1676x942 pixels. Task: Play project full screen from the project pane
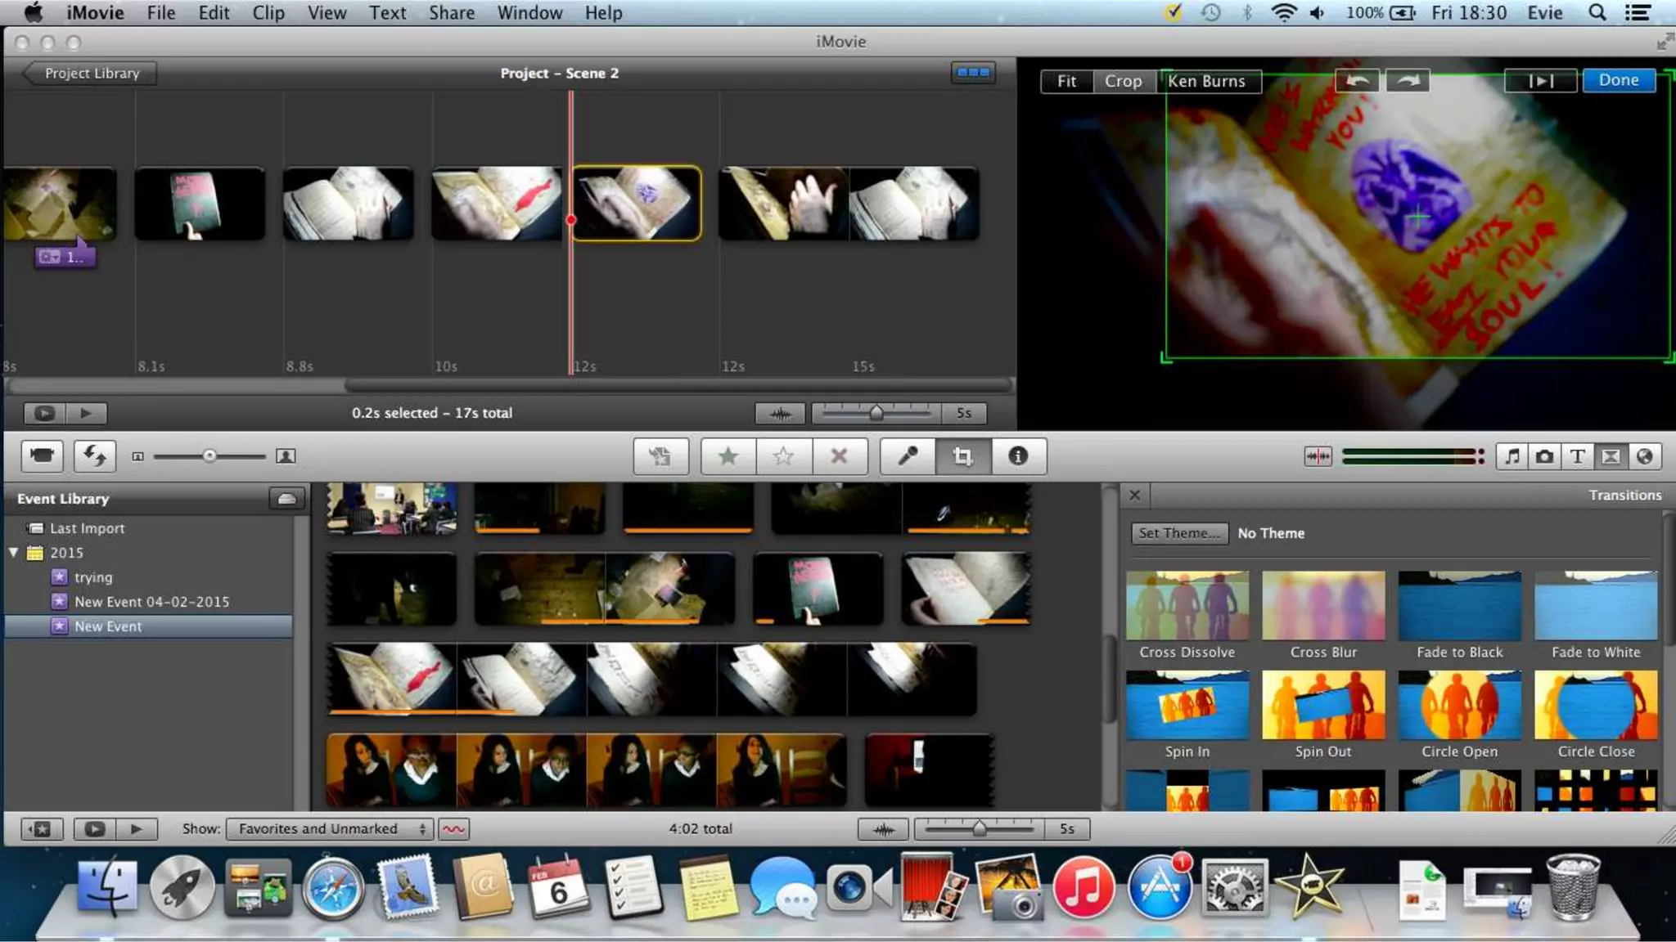[x=44, y=413]
